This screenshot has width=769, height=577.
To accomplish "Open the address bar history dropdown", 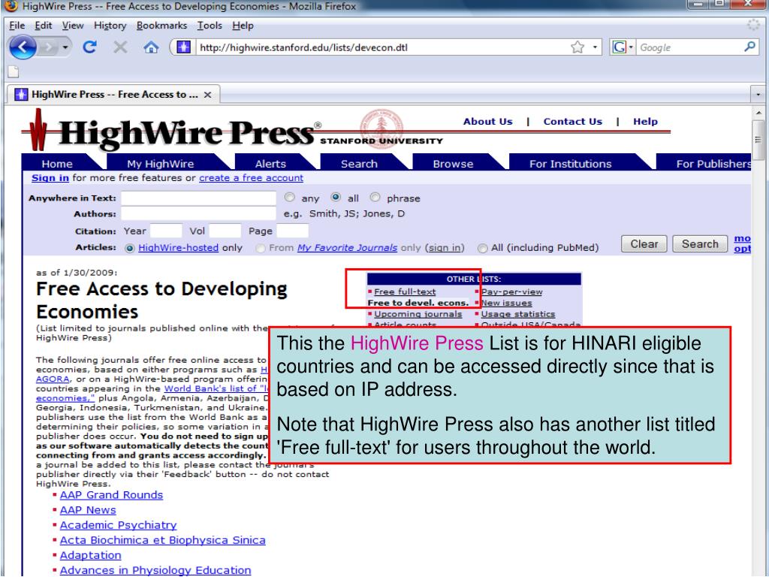I will click(595, 47).
